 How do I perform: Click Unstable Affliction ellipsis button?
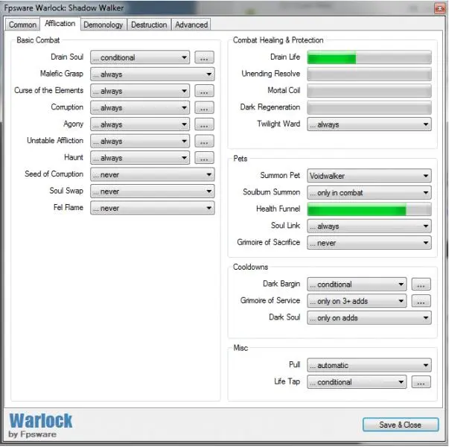(204, 142)
